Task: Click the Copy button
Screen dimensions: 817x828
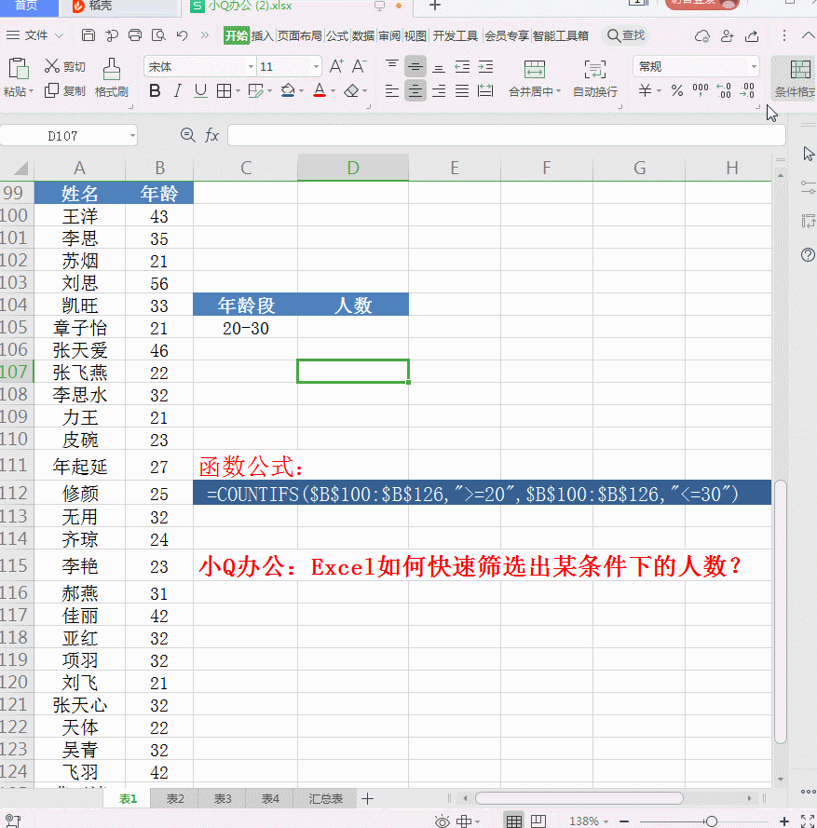Action: (x=65, y=91)
